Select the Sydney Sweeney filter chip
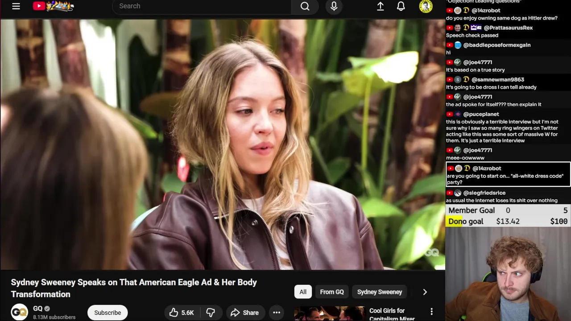 tap(380, 292)
